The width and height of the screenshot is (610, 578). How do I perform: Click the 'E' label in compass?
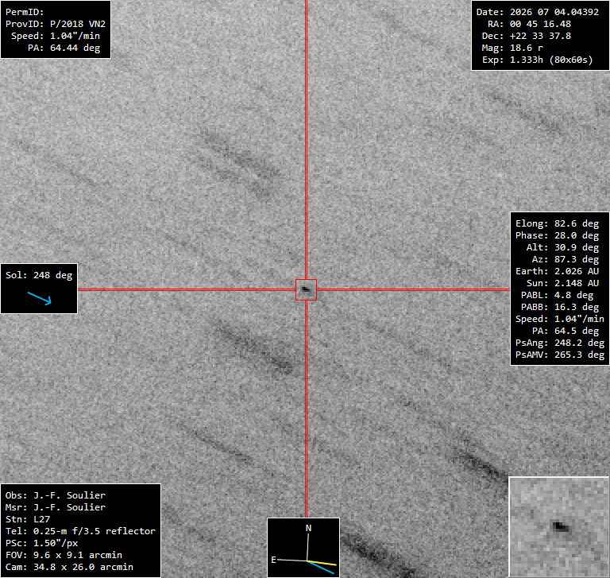click(273, 560)
